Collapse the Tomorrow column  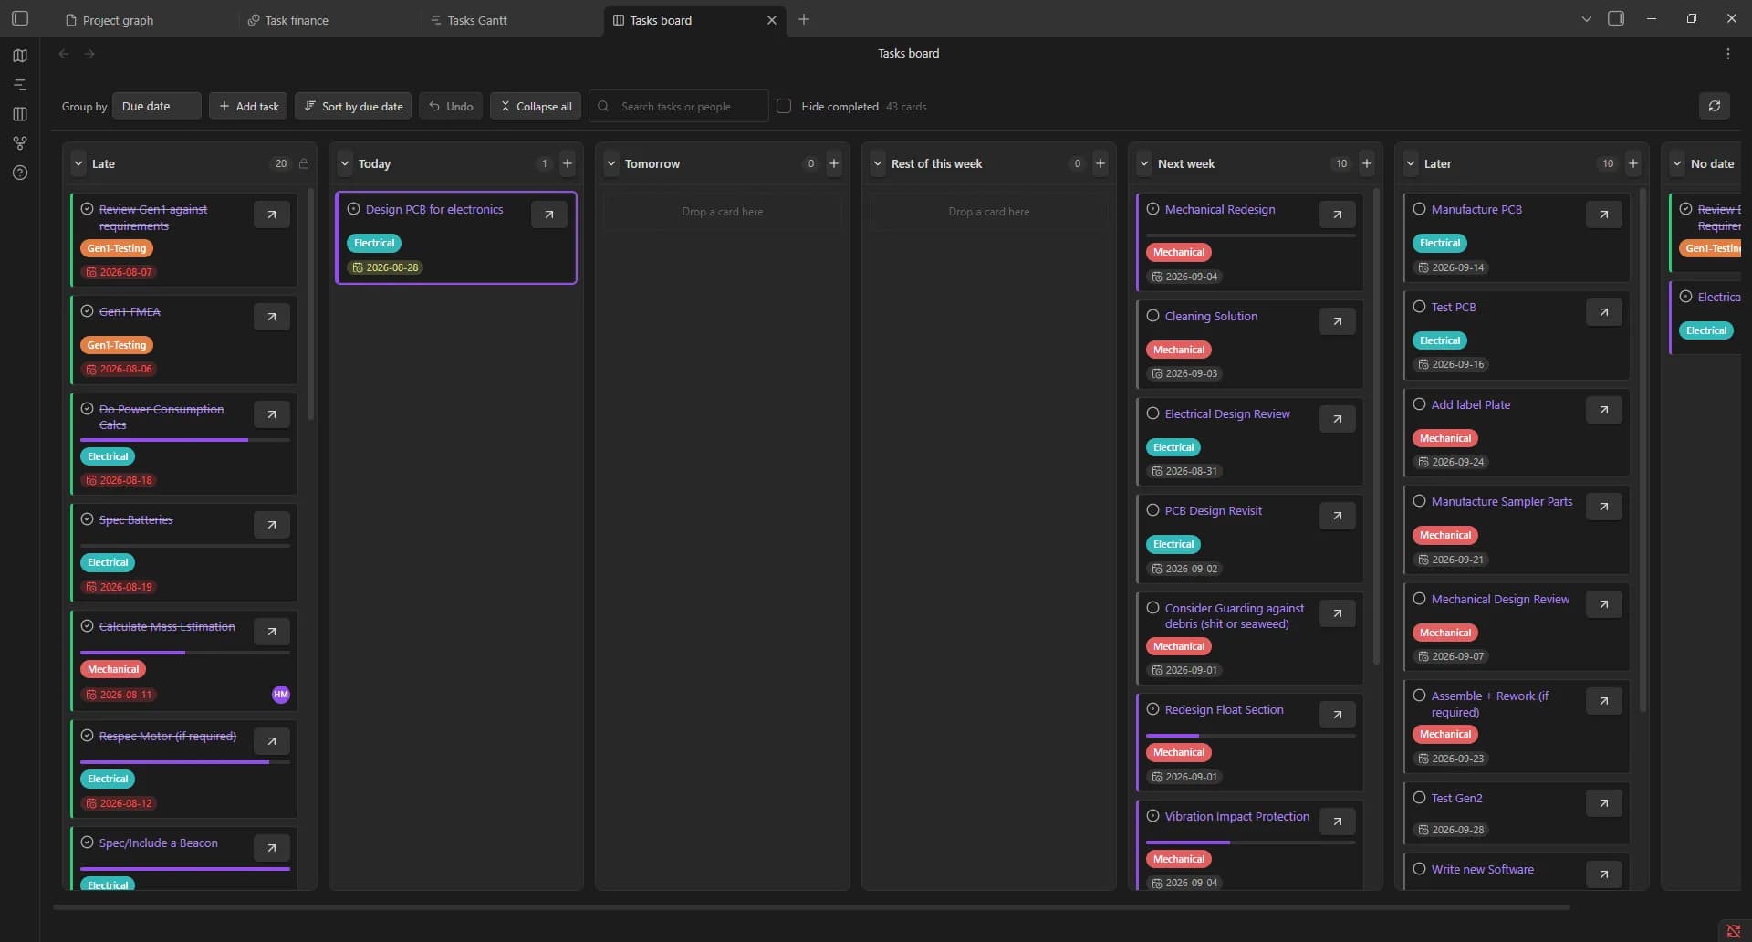(610, 163)
